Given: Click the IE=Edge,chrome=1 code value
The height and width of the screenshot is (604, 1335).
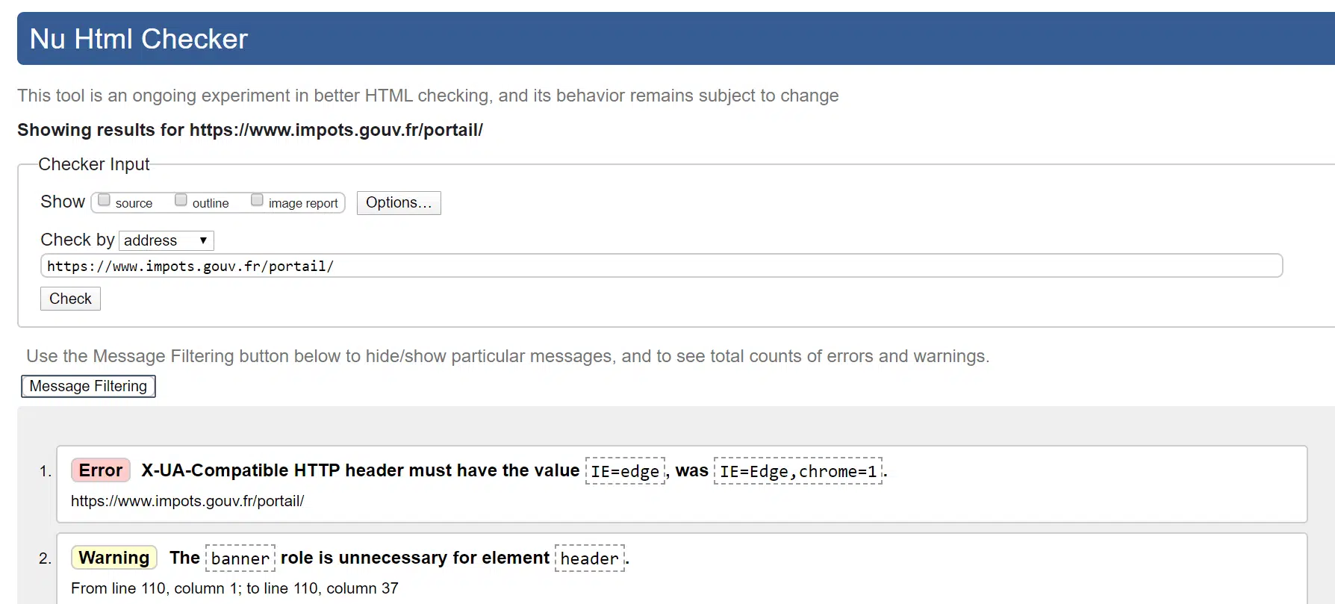Looking at the screenshot, I should [797, 471].
